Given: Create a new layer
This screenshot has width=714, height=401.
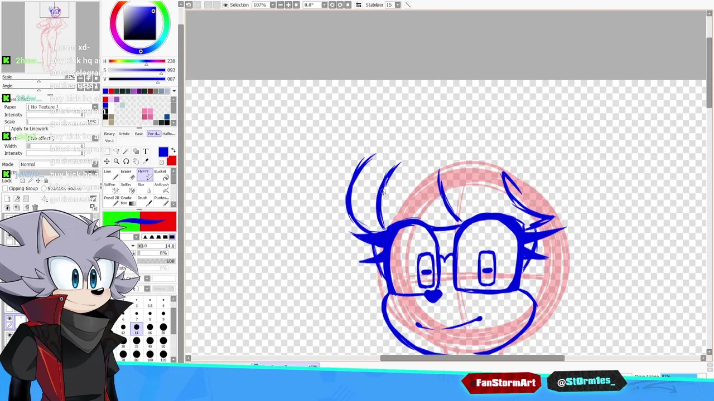Looking at the screenshot, I should tap(7, 199).
